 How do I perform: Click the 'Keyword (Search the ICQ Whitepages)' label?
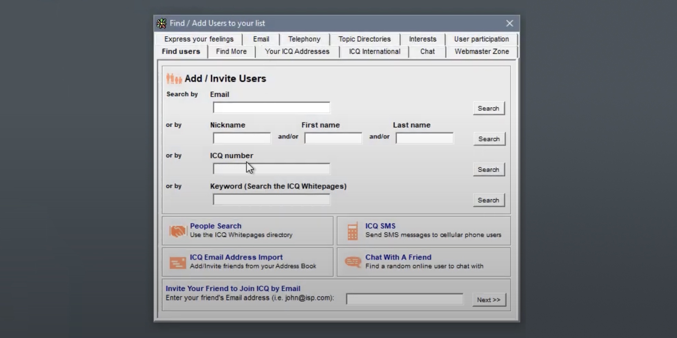278,186
